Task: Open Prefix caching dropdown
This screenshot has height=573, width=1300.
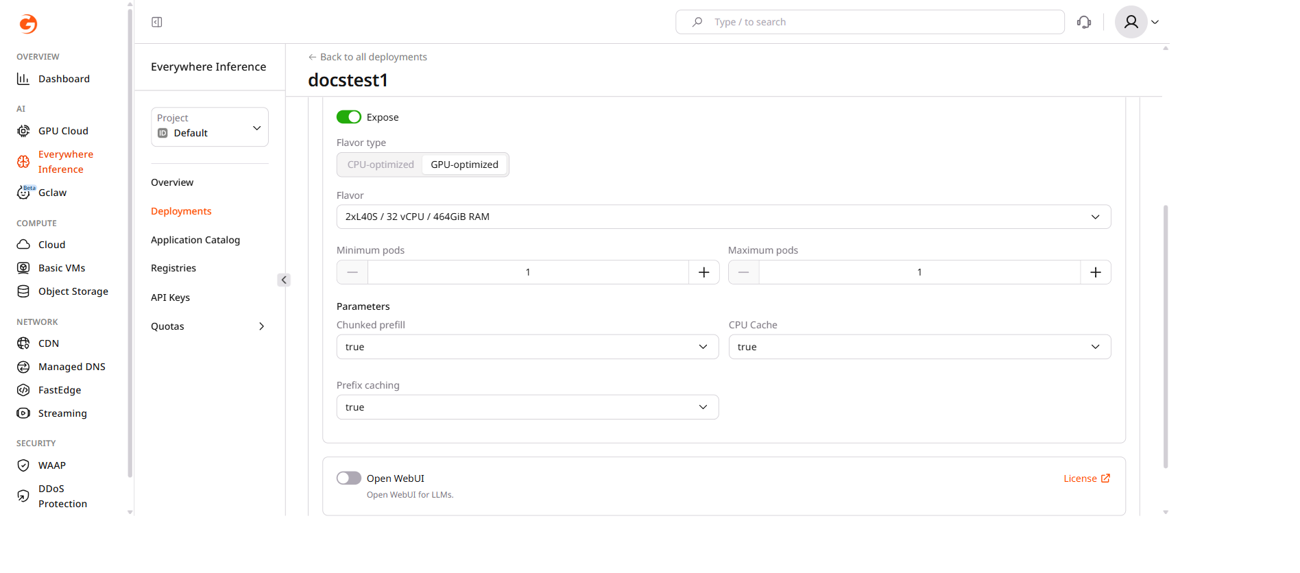Action: click(x=527, y=407)
